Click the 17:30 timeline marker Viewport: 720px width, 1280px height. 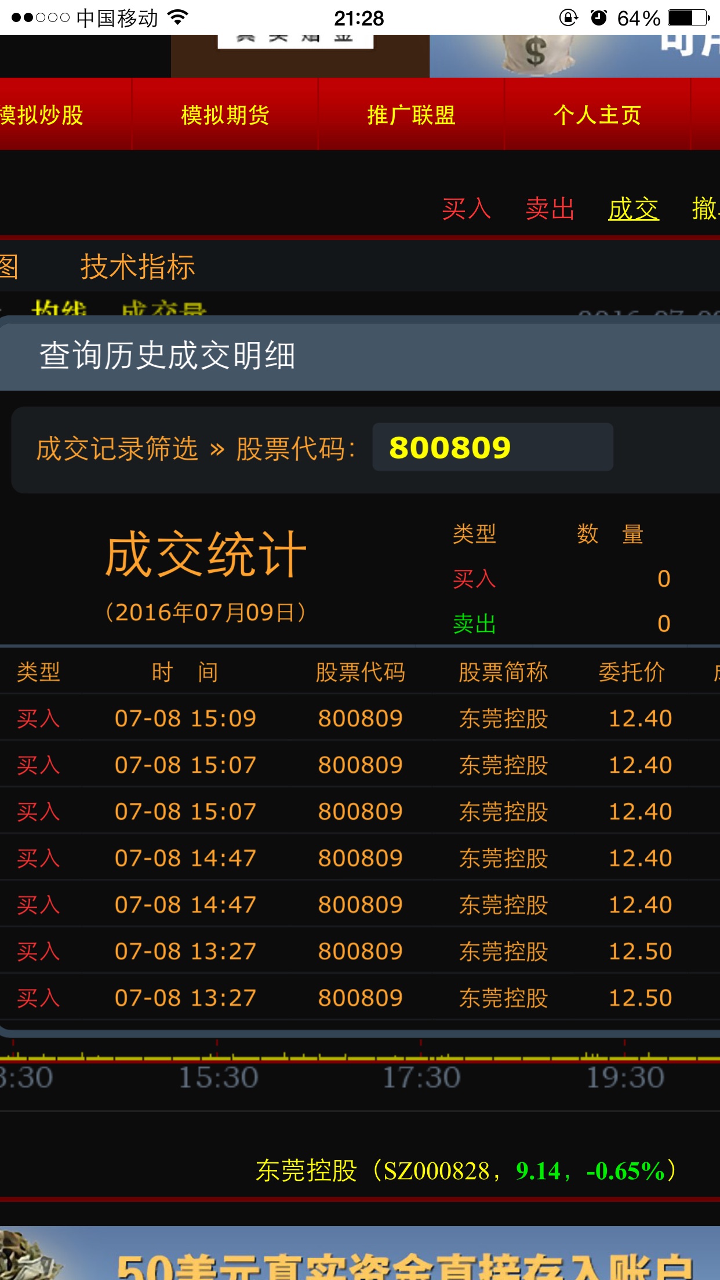click(421, 1077)
